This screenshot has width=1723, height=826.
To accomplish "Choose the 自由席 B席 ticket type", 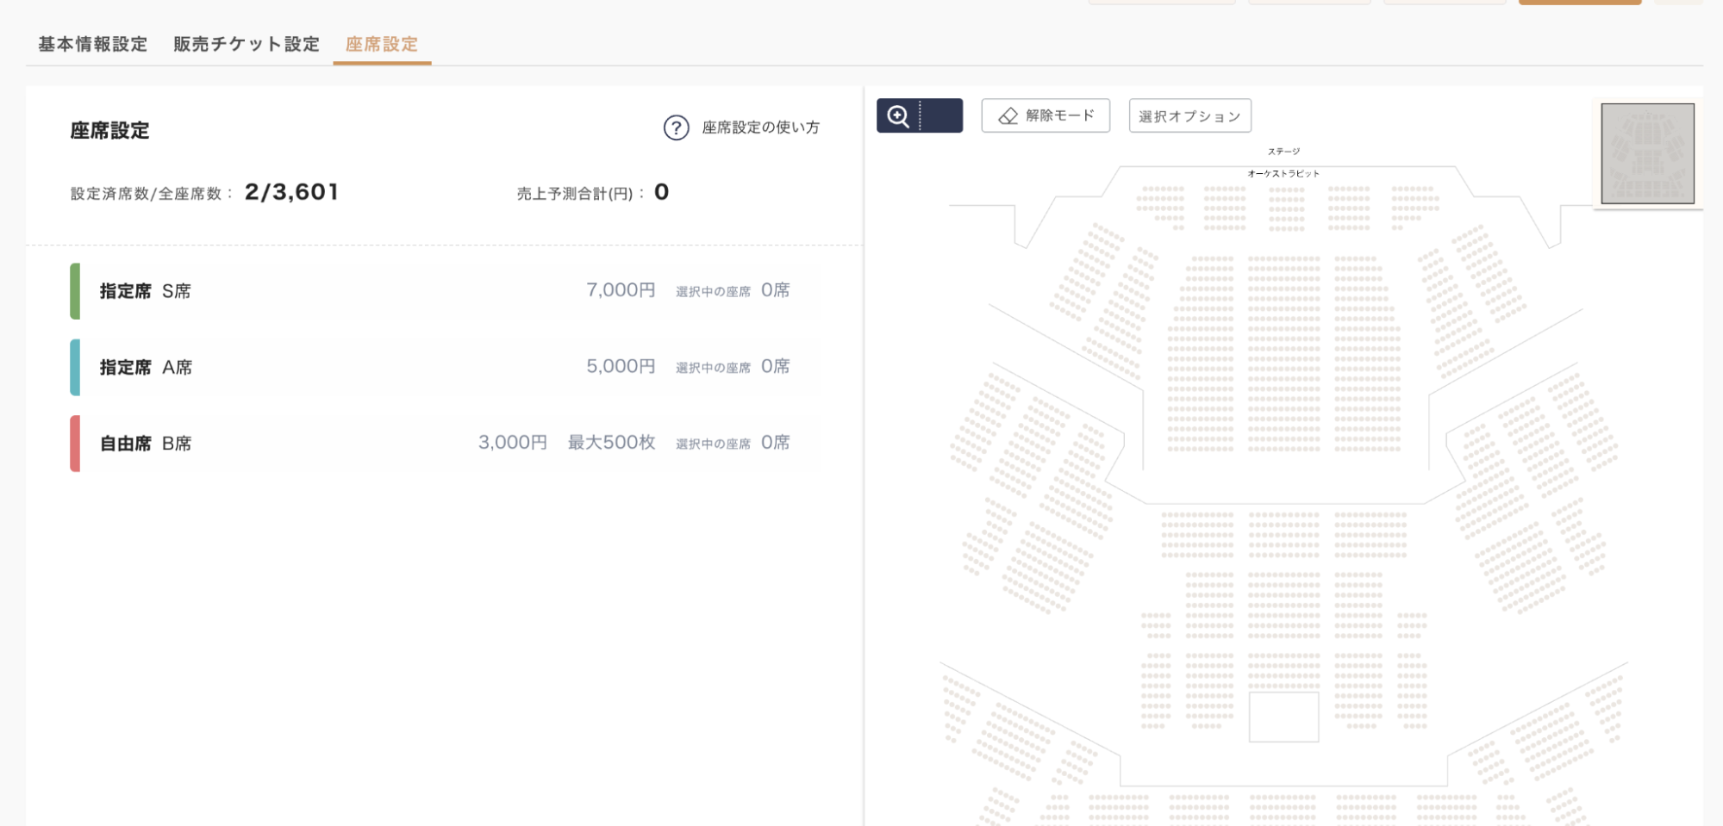I will [x=146, y=444].
